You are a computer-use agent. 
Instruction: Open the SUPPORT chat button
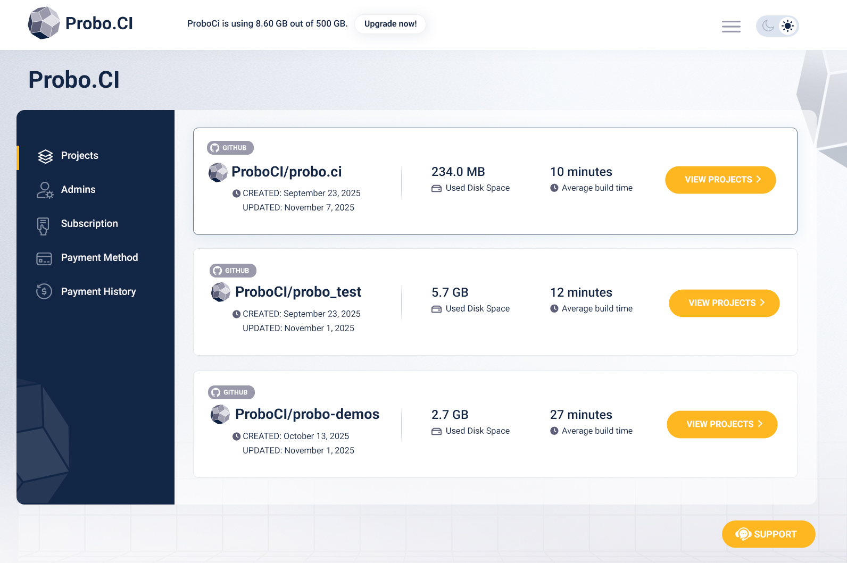[768, 534]
